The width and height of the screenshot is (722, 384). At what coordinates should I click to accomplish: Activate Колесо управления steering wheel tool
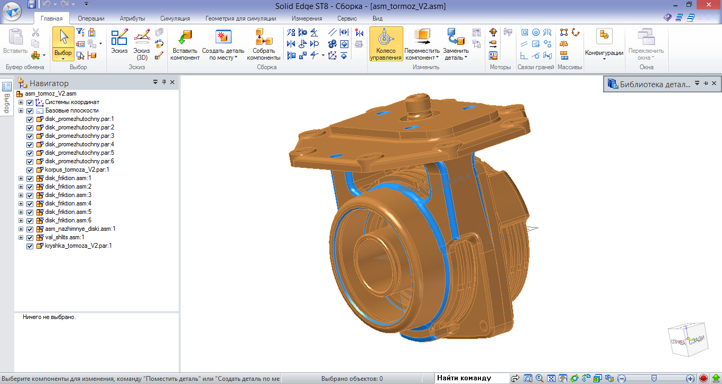(x=386, y=44)
